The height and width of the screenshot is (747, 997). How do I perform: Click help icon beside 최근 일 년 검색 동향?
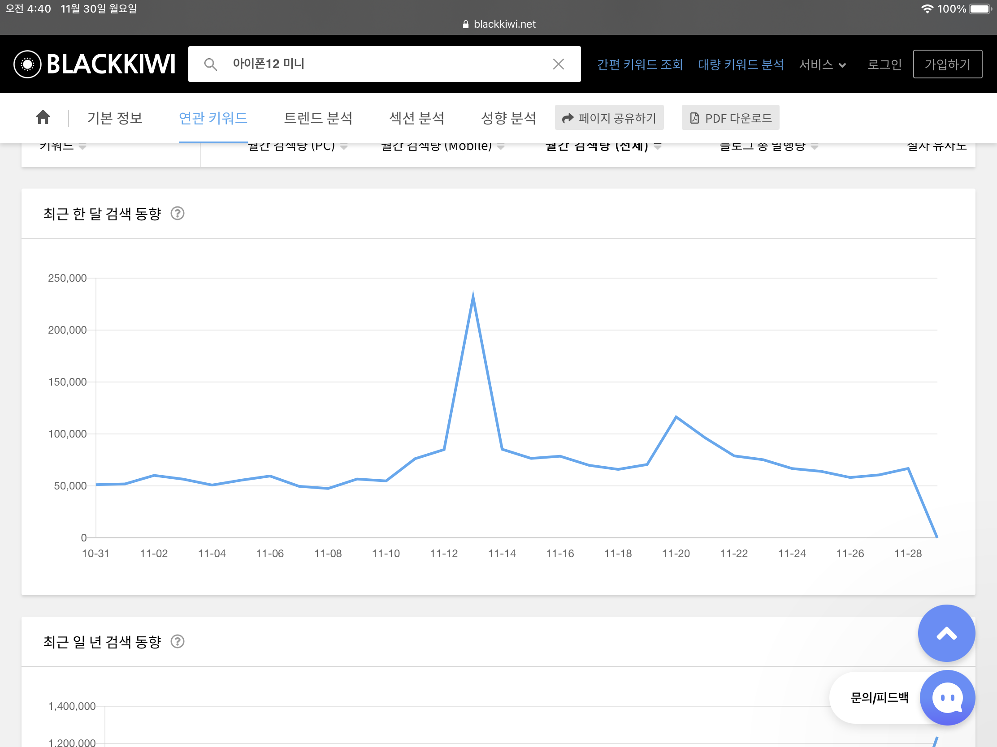tap(178, 641)
